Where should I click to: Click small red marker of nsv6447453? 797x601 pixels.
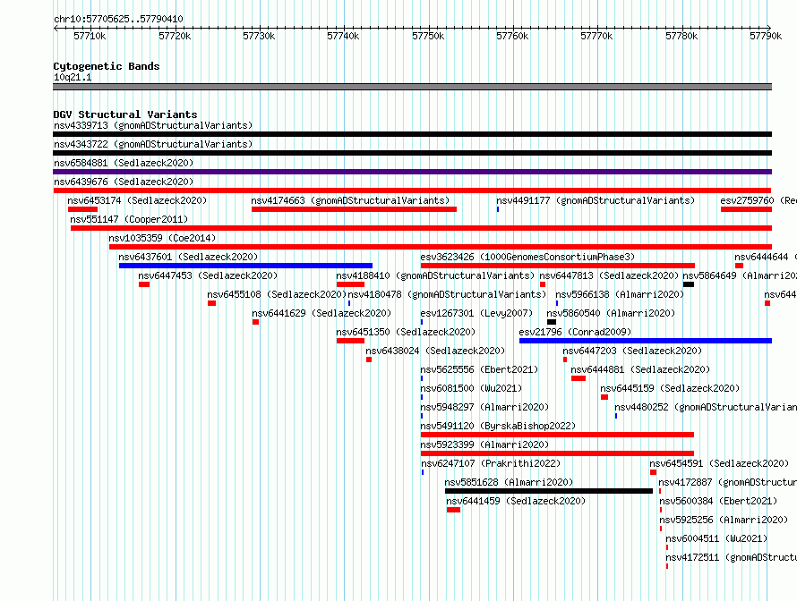click(144, 284)
